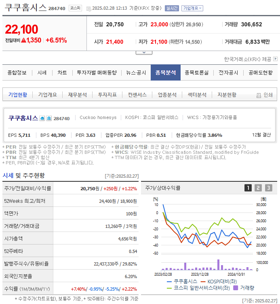The height and width of the screenshot is (304, 280).
Task: Open the 차트 tab
Action: tap(62, 72)
